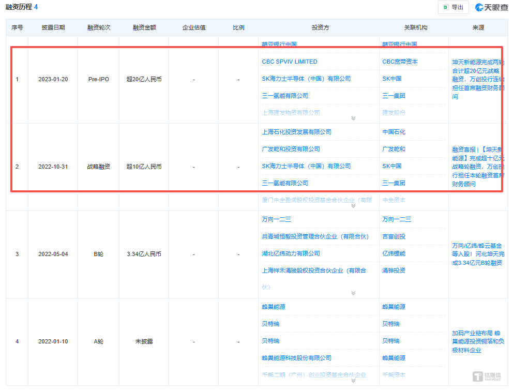Select the 超10亿人民币 amount cell

144,167
